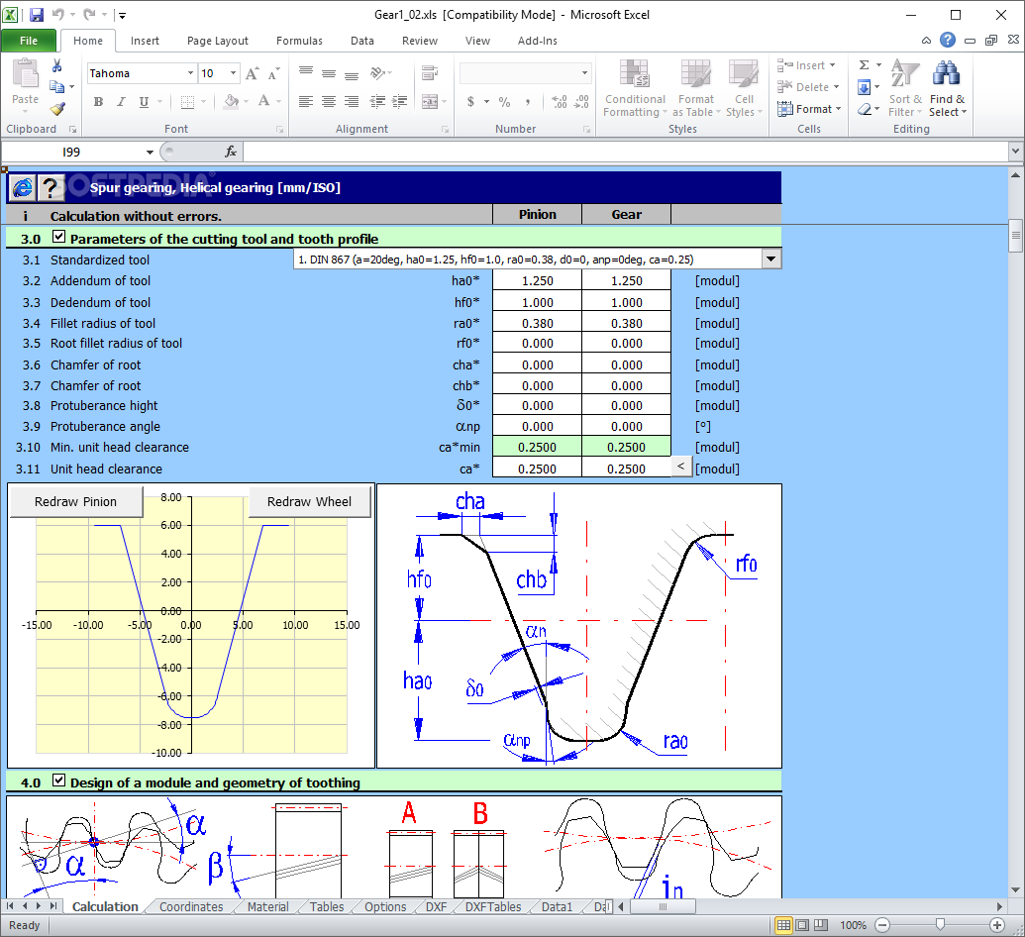Switch to Normal view in status bar

[783, 924]
